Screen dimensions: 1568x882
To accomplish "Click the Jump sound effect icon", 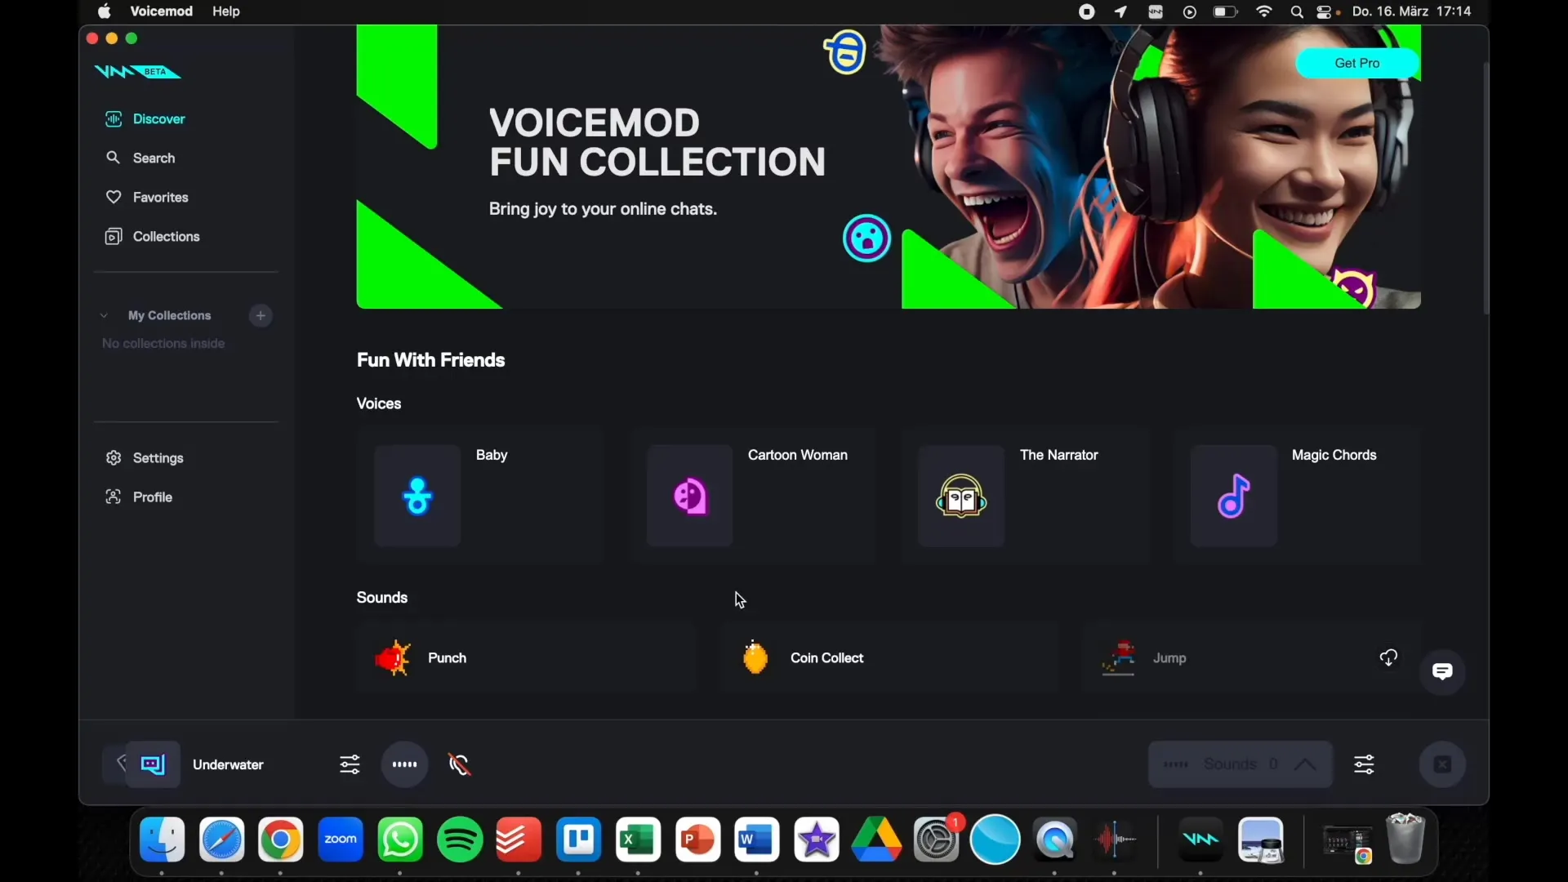I will coord(1120,657).
